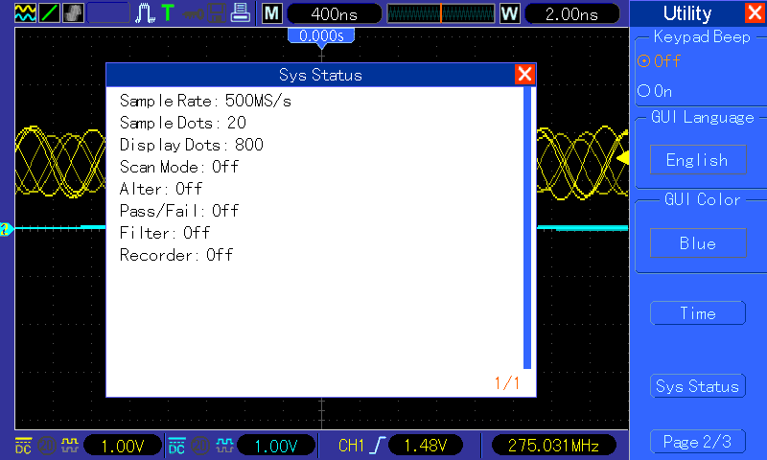Click the Pass/Fail: Off line

(x=179, y=211)
